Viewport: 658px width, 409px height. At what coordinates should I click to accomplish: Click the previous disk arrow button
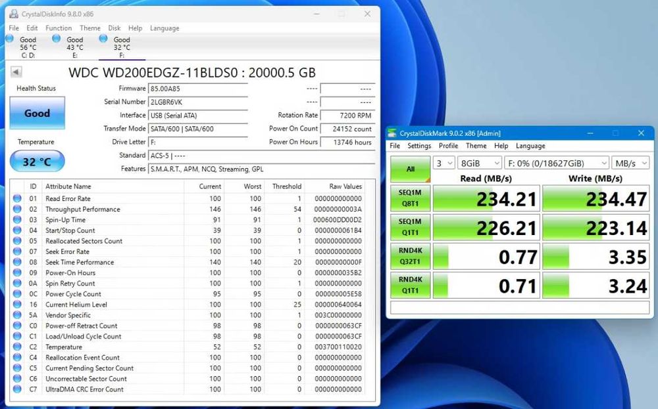coord(16,72)
